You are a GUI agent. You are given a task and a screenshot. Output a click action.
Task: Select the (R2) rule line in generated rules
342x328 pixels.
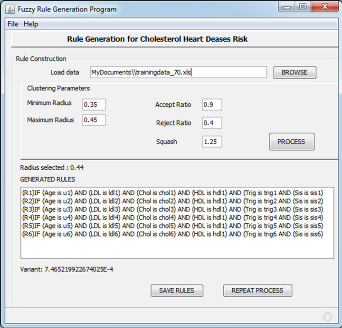point(172,201)
